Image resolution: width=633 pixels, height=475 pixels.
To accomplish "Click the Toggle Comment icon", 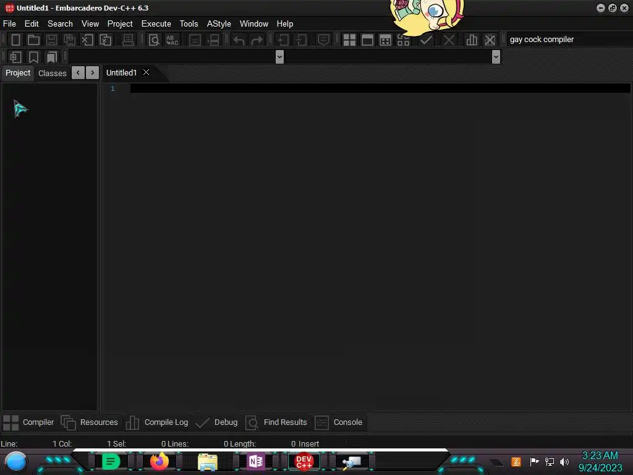I will (x=323, y=40).
